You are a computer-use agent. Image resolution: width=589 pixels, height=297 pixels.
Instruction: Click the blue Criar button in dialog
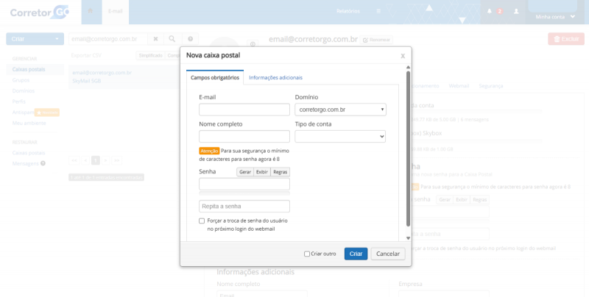356,254
